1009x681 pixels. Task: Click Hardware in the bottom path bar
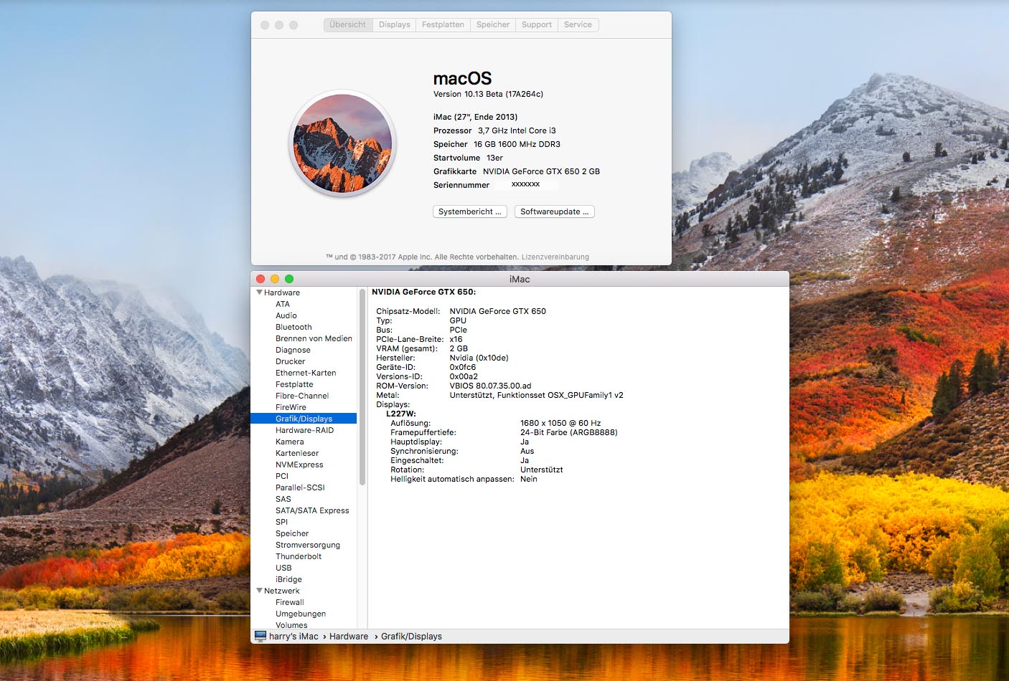click(x=349, y=636)
